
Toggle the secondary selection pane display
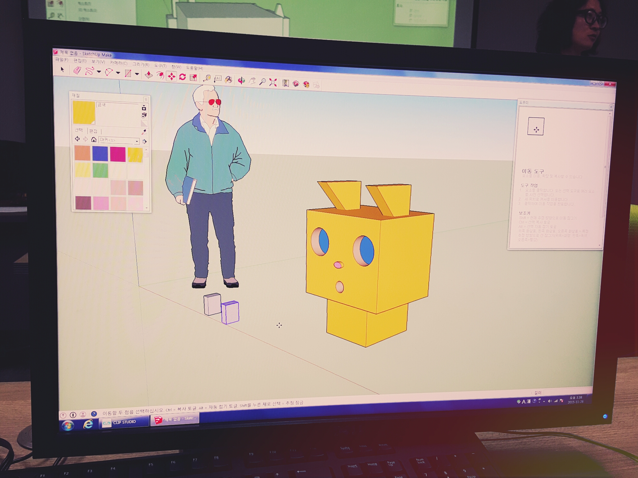pos(144,108)
